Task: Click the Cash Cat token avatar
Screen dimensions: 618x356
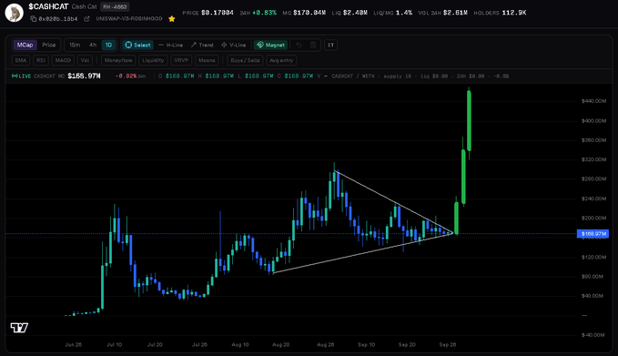Action: [15, 13]
